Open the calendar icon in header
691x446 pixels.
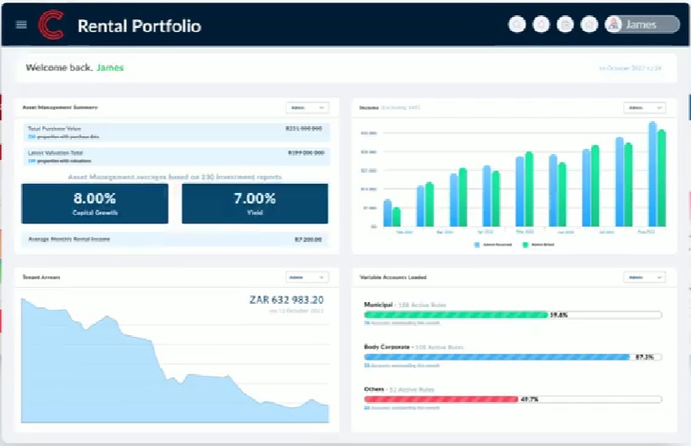pyautogui.click(x=566, y=25)
